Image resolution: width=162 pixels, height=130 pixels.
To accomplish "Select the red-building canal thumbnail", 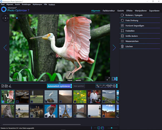I will (80, 111).
